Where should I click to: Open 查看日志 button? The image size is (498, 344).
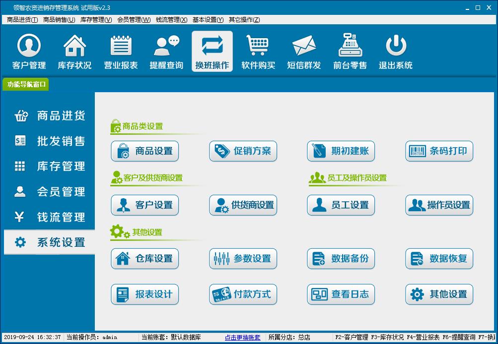tap(341, 294)
